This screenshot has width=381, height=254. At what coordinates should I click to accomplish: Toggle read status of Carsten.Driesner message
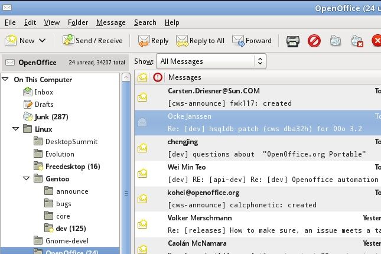tap(142, 97)
